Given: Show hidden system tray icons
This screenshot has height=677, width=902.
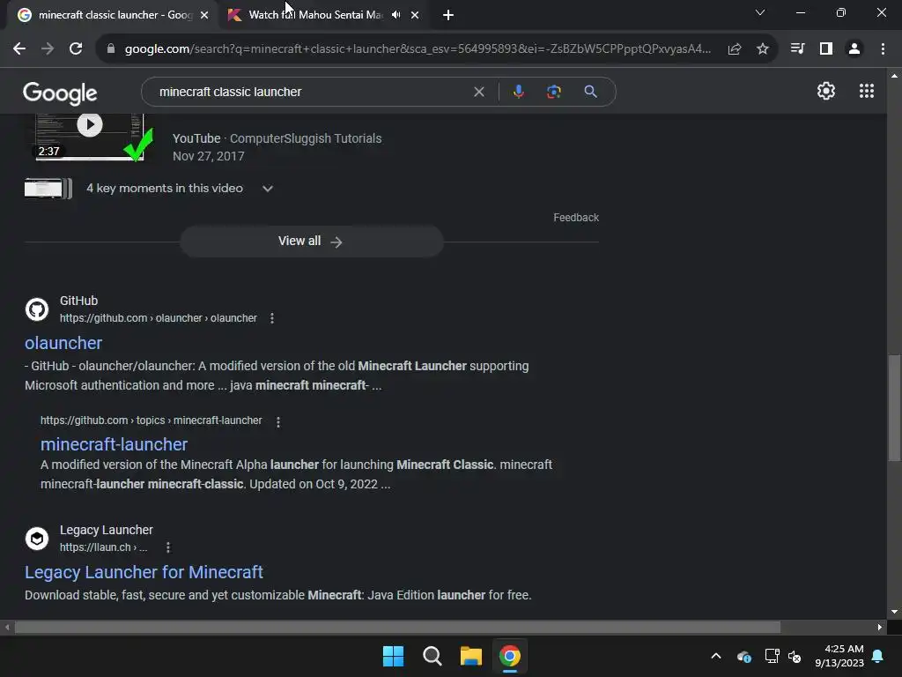Looking at the screenshot, I should click(x=716, y=656).
